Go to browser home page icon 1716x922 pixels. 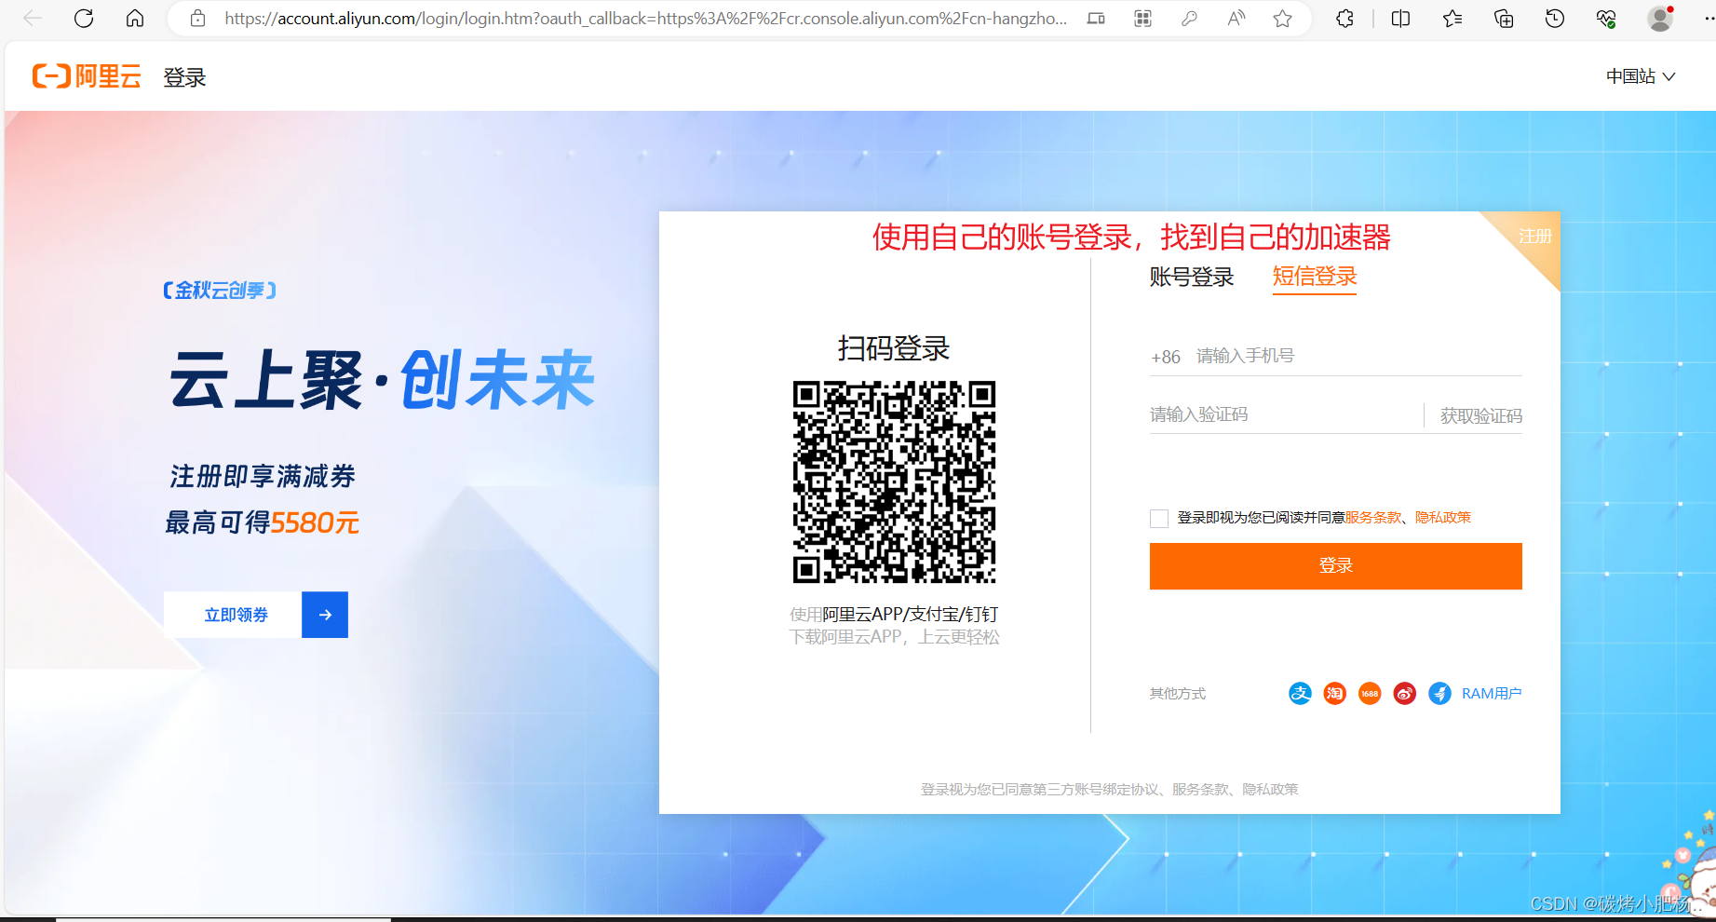pos(135,19)
